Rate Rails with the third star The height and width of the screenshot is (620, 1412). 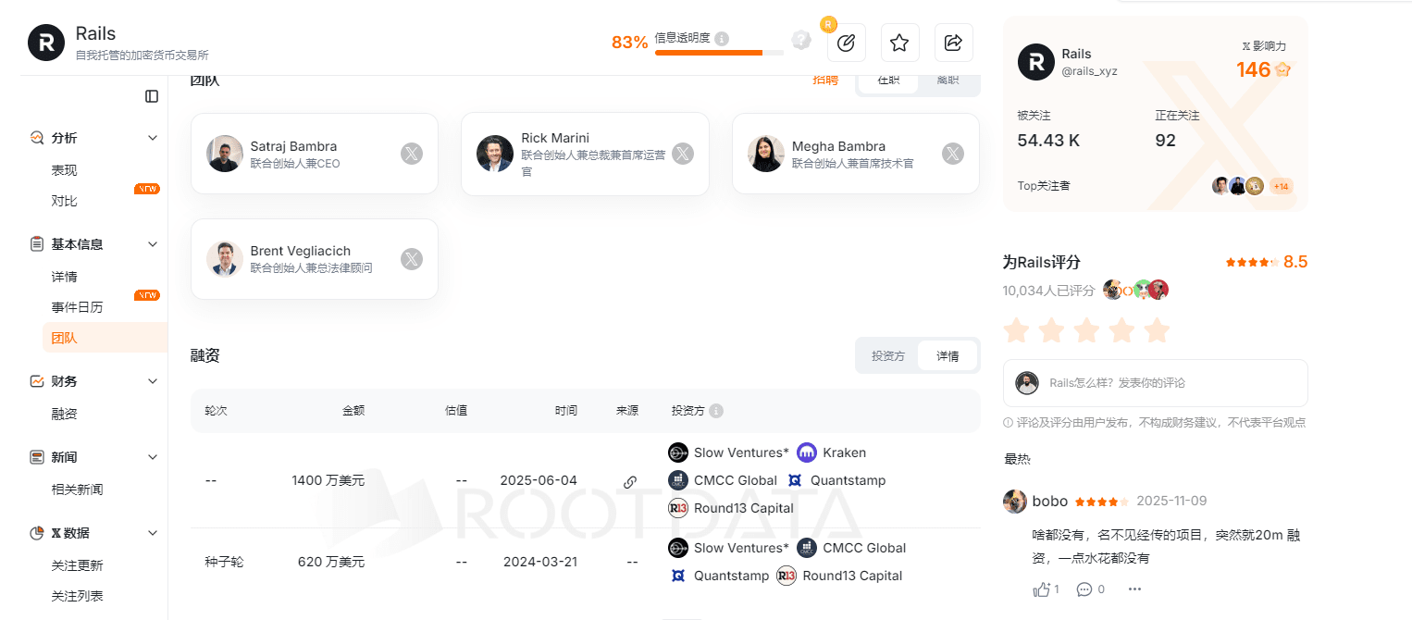pyautogui.click(x=1086, y=329)
